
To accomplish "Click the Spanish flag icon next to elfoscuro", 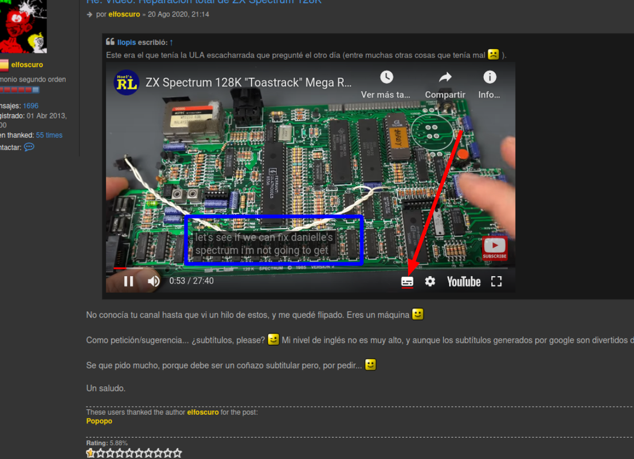I will pos(4,65).
